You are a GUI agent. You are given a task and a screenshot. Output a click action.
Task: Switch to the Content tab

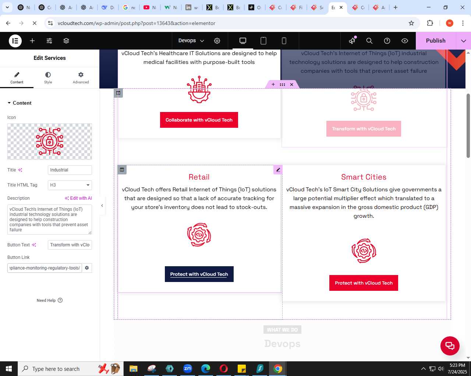pyautogui.click(x=17, y=78)
